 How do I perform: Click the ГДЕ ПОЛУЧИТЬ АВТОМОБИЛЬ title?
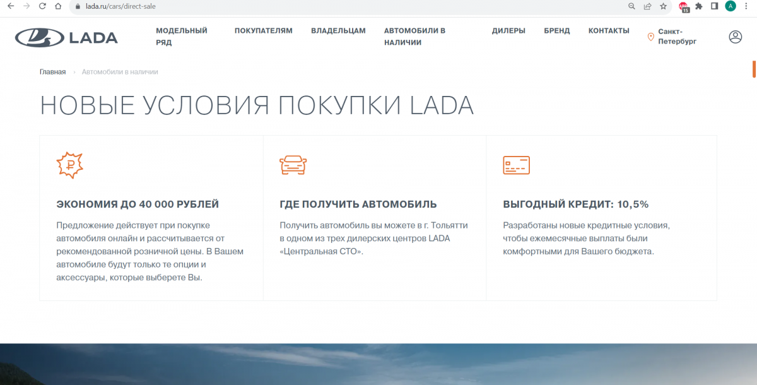pyautogui.click(x=358, y=204)
